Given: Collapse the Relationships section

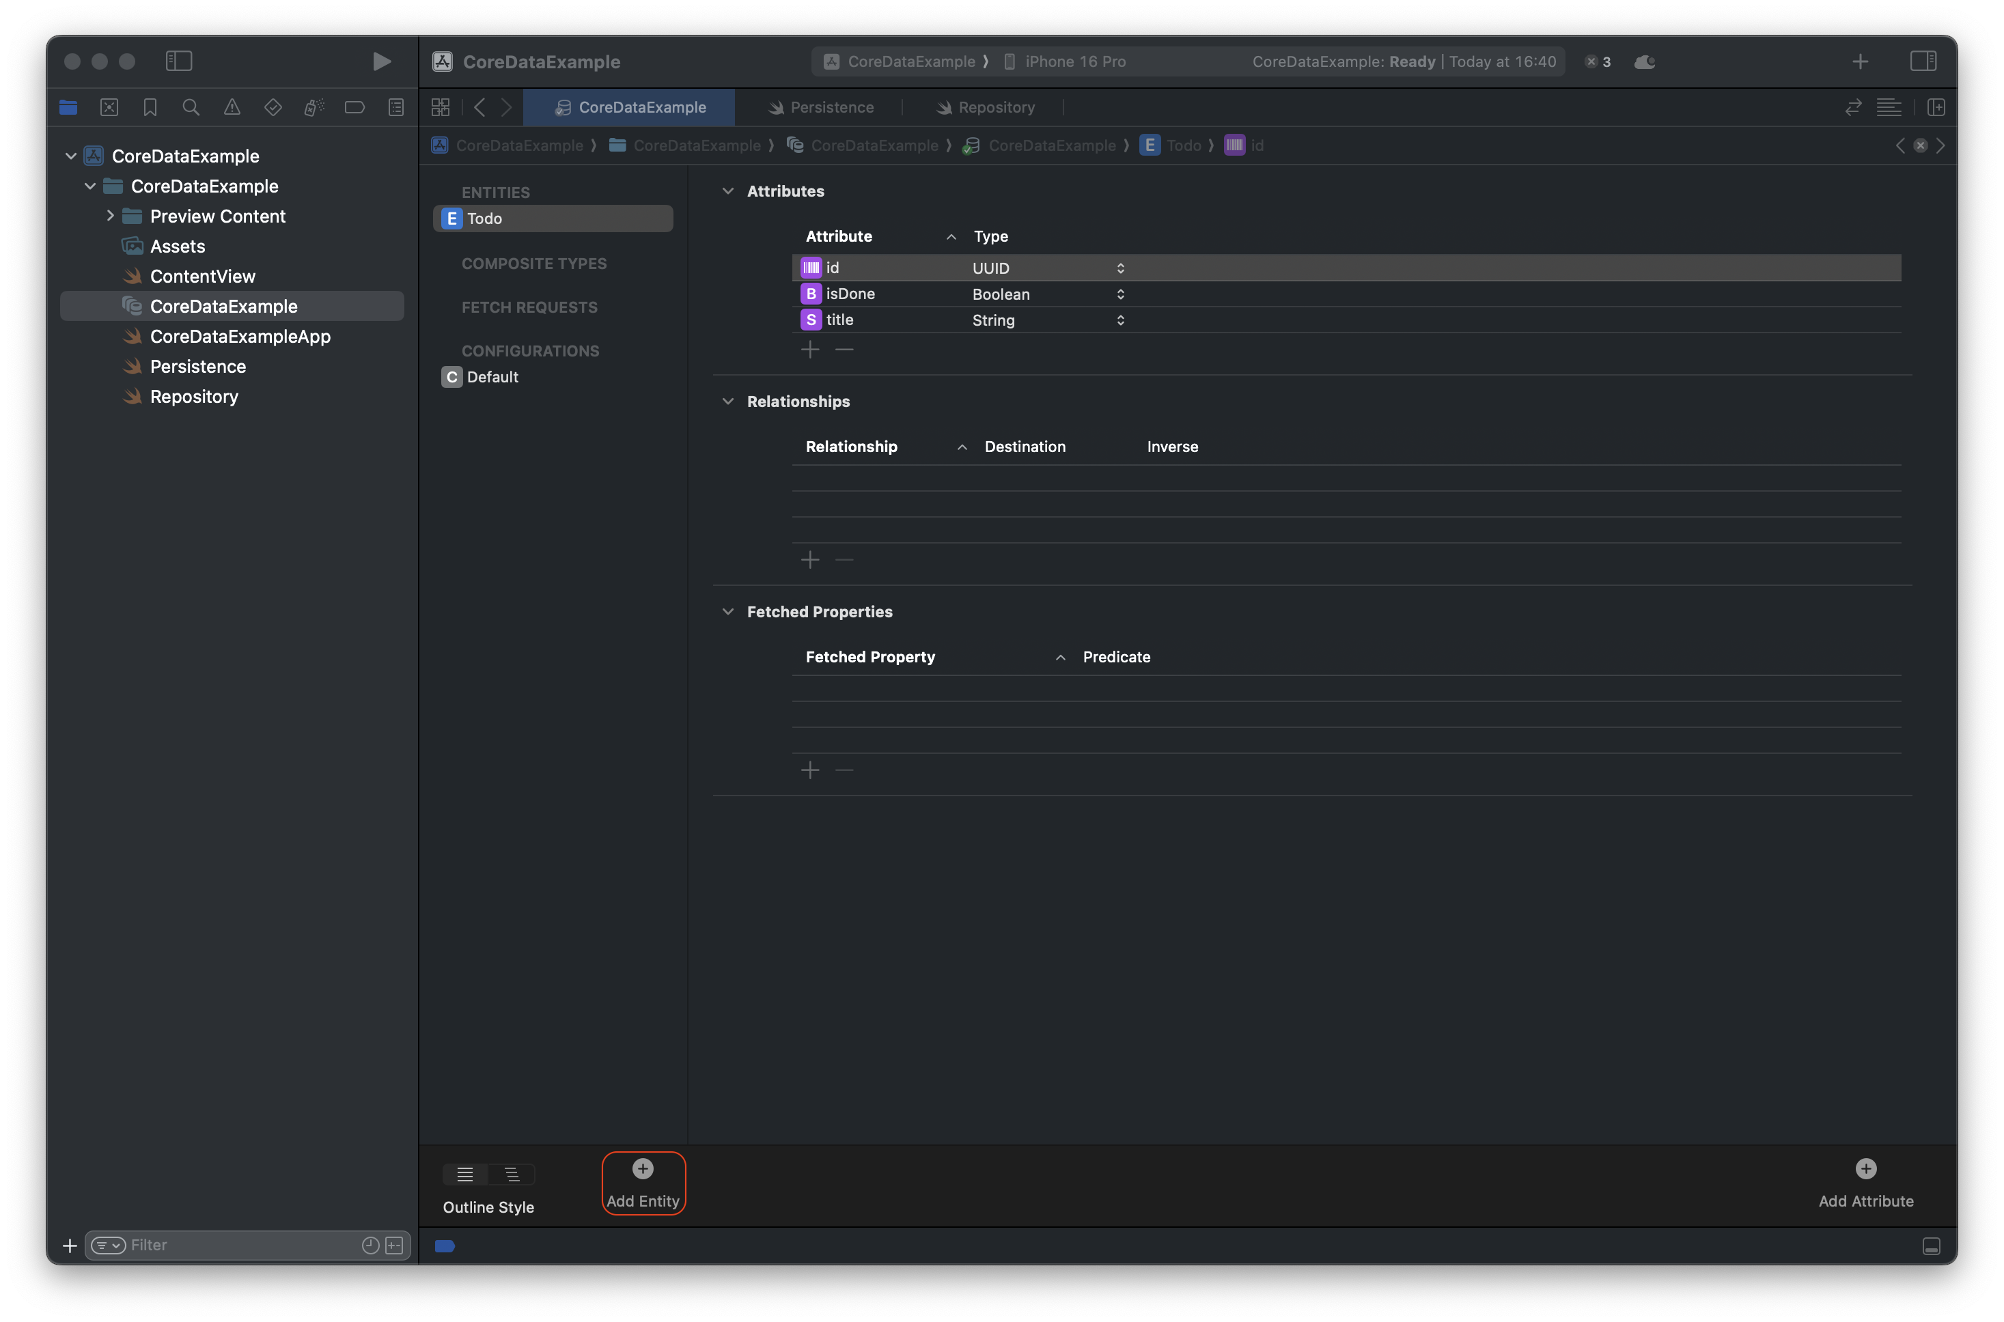Looking at the screenshot, I should (728, 402).
